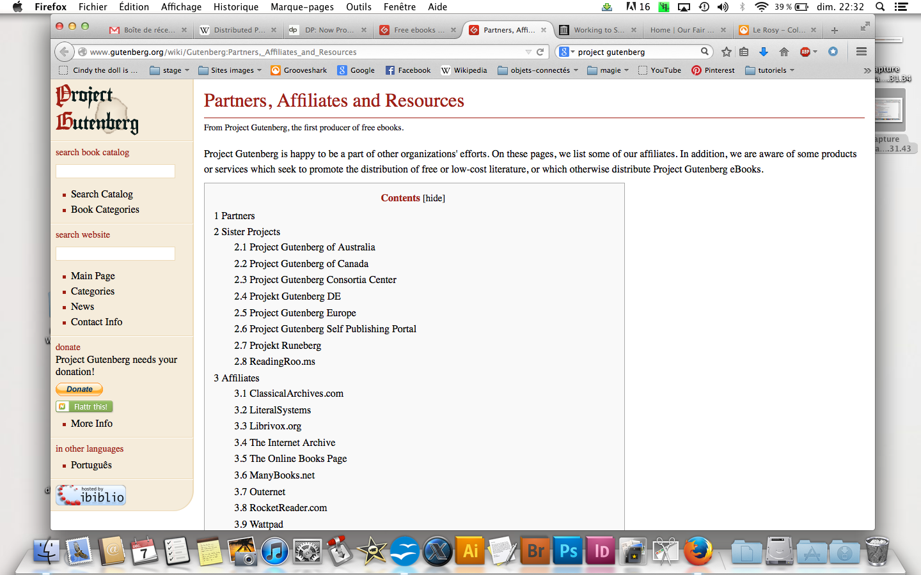Open Photoshop from the Dock
The height and width of the screenshot is (575, 921).
point(569,551)
